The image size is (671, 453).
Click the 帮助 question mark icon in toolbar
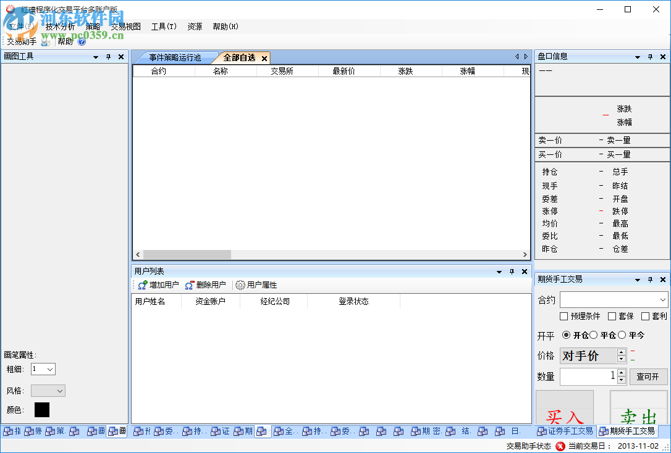82,41
